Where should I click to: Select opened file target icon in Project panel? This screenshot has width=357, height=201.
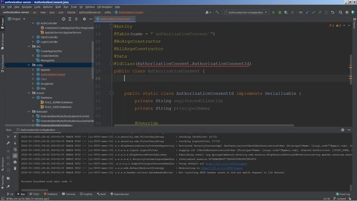point(64,19)
